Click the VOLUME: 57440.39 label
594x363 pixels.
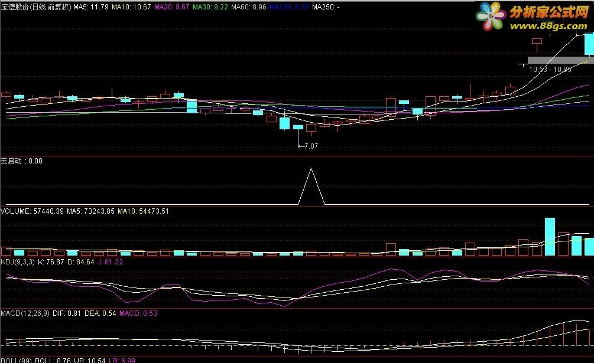coord(32,211)
